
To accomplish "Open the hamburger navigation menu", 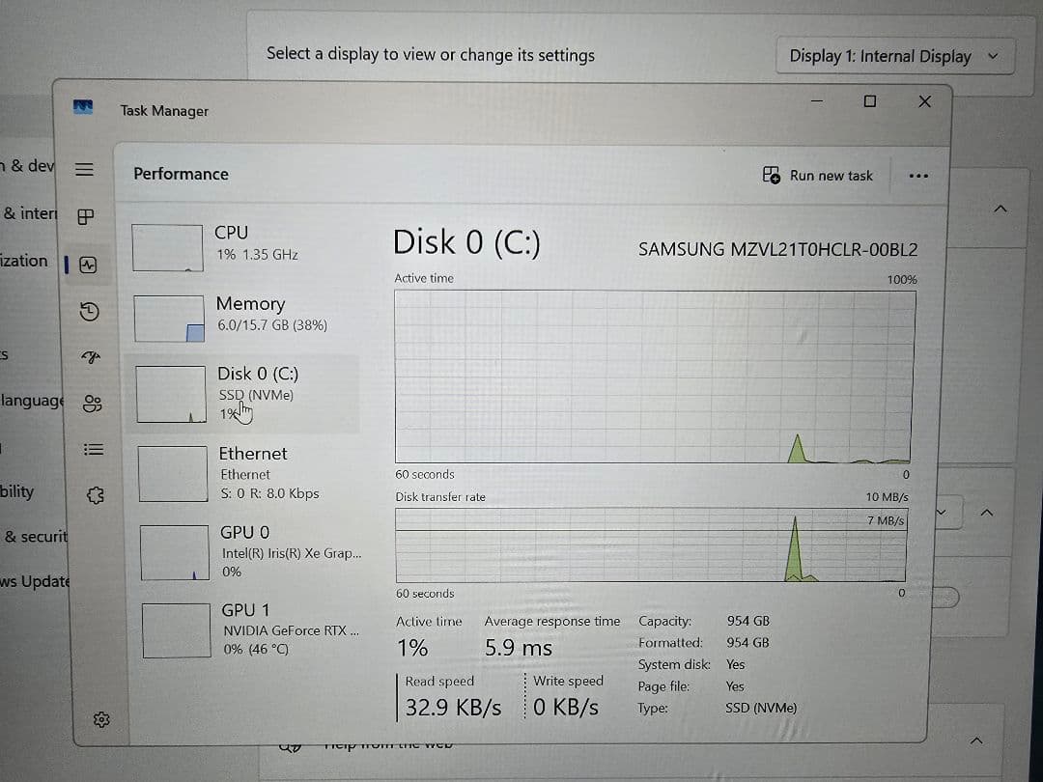I will pyautogui.click(x=84, y=170).
